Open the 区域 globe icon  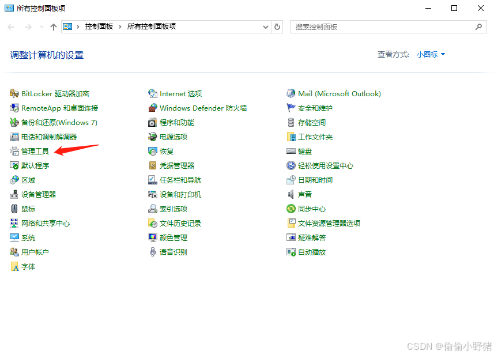click(x=14, y=180)
